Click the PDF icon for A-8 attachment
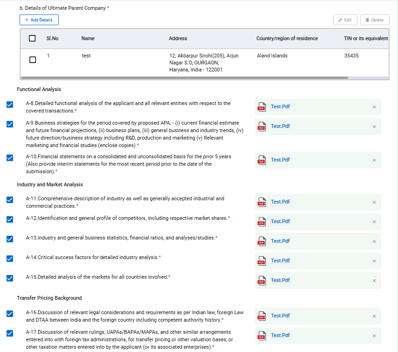The image size is (398, 352). pyautogui.click(x=261, y=107)
